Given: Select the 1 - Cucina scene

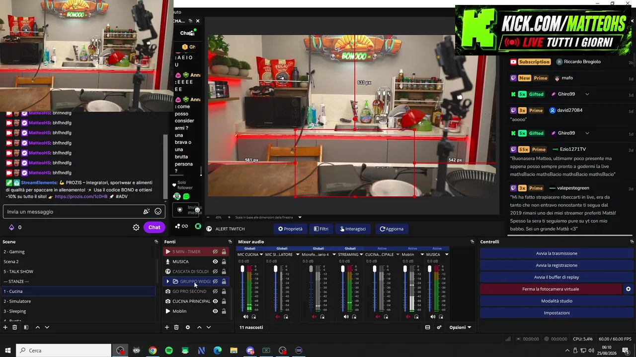Looking at the screenshot, I should [78, 291].
